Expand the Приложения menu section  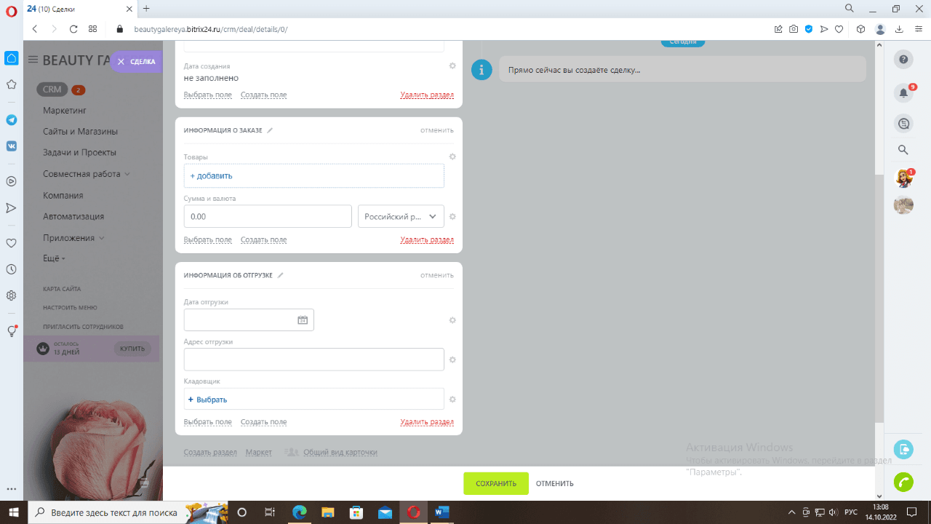[73, 238]
